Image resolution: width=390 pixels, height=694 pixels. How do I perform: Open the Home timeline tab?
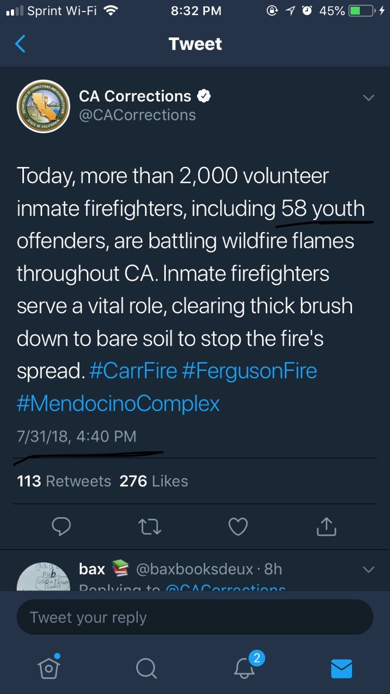(x=49, y=667)
